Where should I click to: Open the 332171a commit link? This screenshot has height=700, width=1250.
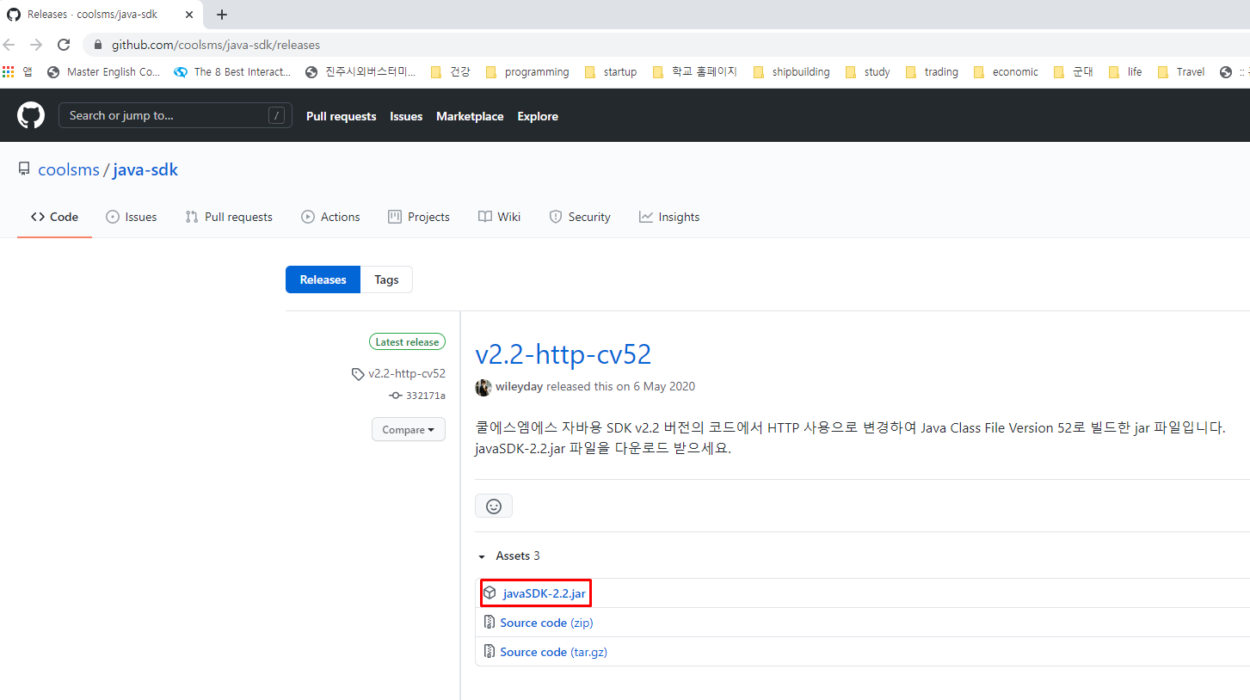[x=425, y=396]
